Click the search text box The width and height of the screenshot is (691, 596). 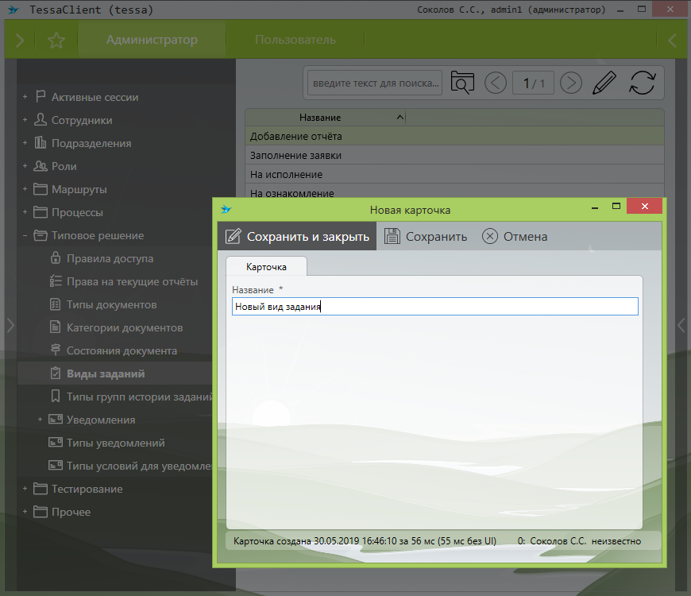[375, 83]
